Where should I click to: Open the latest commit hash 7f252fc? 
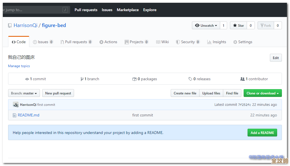tap(244, 105)
